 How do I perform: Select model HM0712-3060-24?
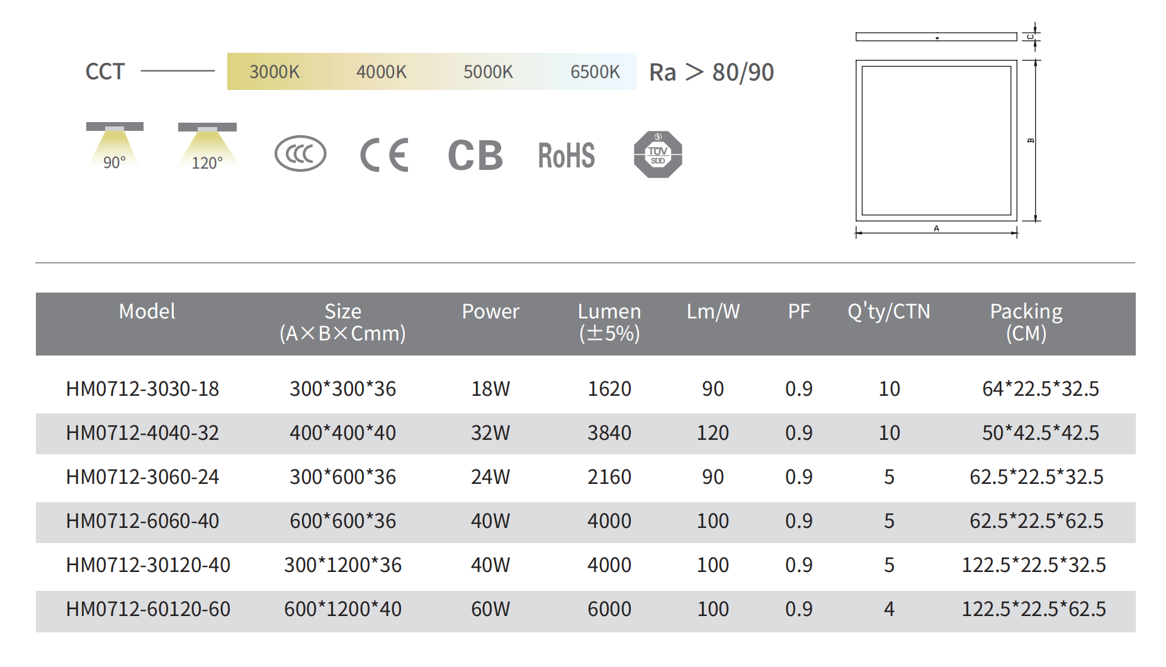pos(142,477)
